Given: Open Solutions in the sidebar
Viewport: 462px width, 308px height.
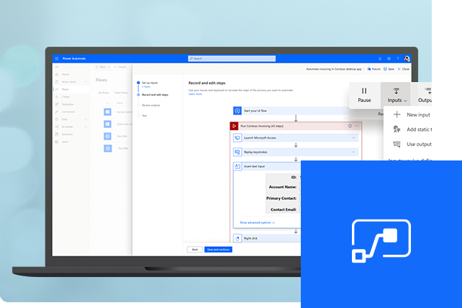Looking at the screenshot, I should coord(67,134).
